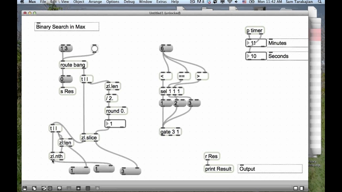Click the battery status icon

click(251, 2)
